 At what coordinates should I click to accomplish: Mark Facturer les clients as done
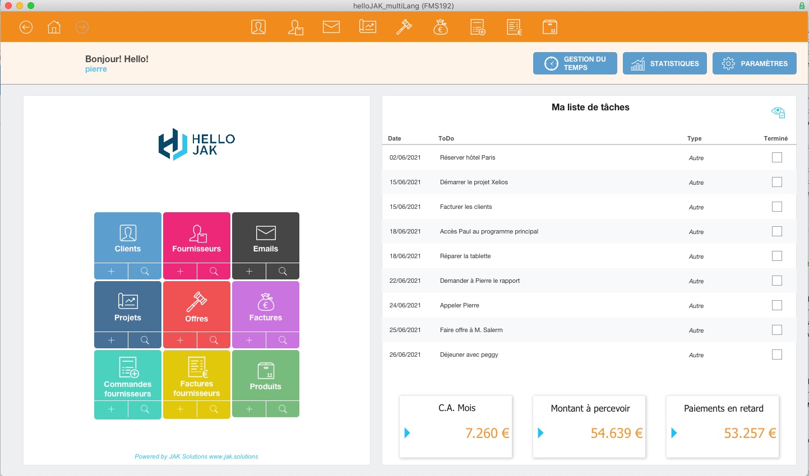(x=777, y=207)
